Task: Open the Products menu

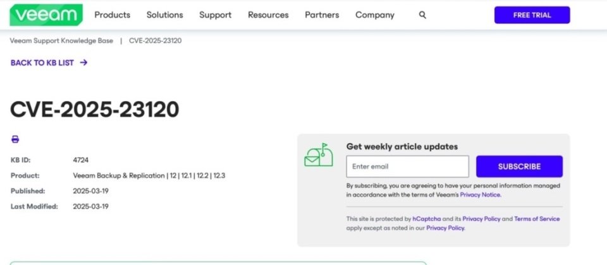Action: 113,15
